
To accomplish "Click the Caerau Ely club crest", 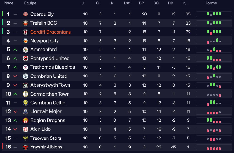I will [26, 14].
